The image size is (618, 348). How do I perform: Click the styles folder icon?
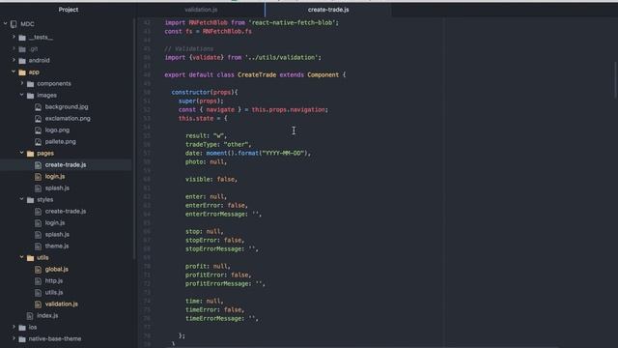30,200
